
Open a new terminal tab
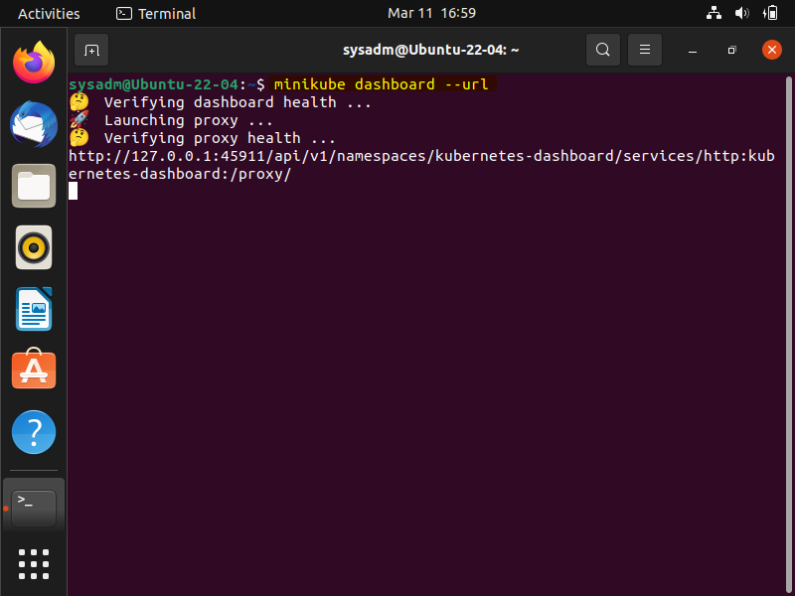coord(91,50)
